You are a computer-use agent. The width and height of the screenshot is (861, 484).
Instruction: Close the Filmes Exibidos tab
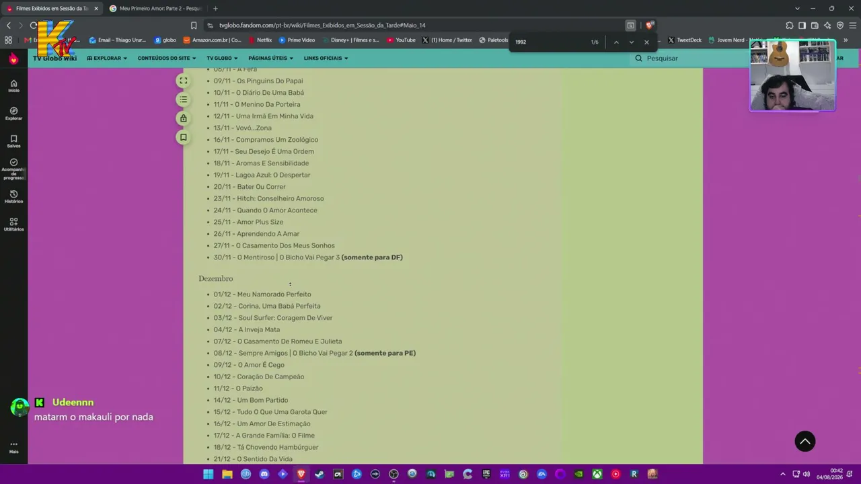pos(96,8)
